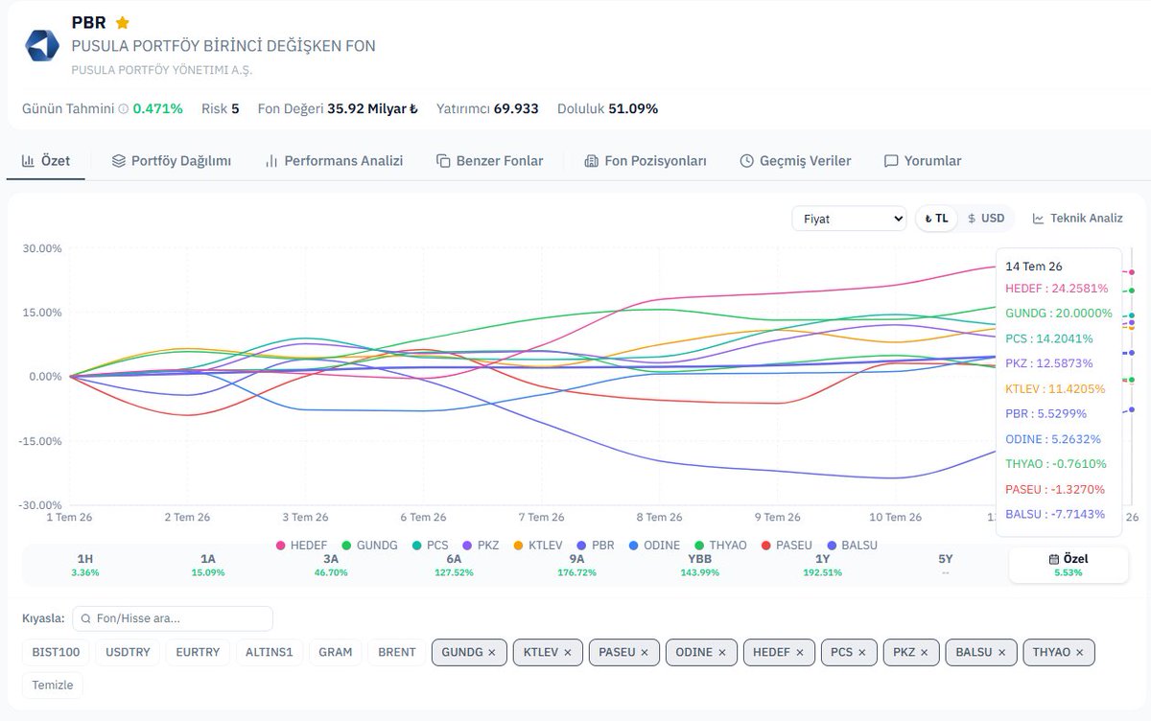
Task: Remove PKZ comparison chip with its x
Action: click(x=924, y=652)
